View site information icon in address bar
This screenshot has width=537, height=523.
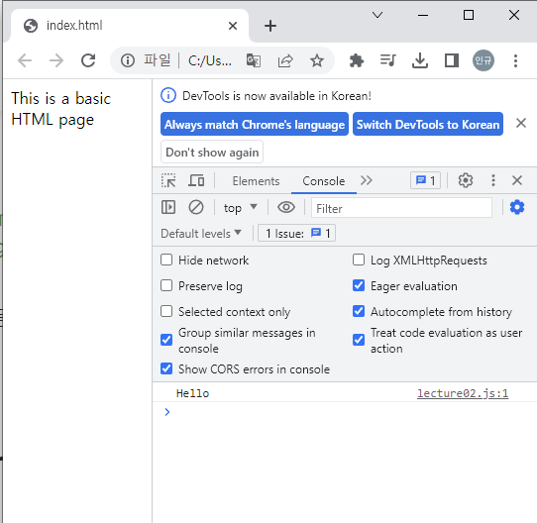[x=128, y=61]
